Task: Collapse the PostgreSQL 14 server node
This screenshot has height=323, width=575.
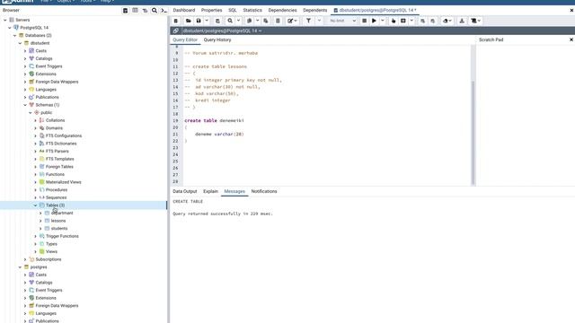Action: coord(10,28)
